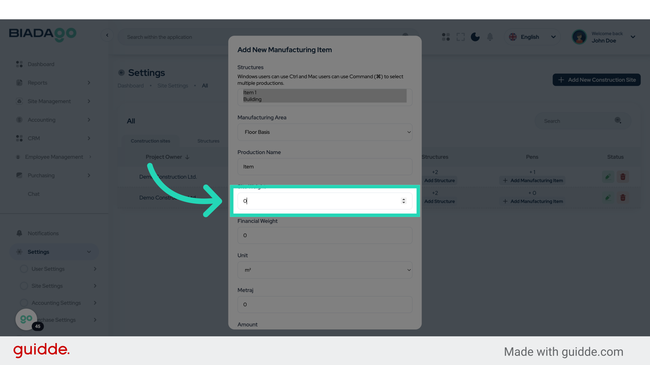Select the Reports icon in sidebar

pos(19,82)
